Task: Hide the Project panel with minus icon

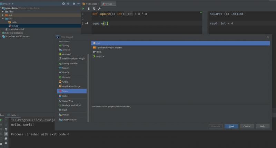Action: click(x=79, y=4)
